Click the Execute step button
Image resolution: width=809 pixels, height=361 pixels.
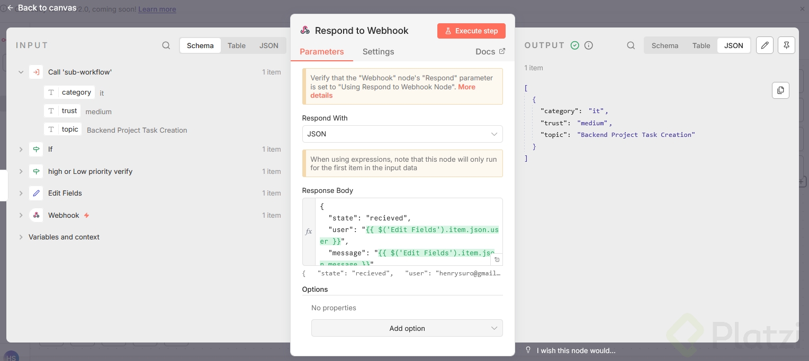[471, 31]
